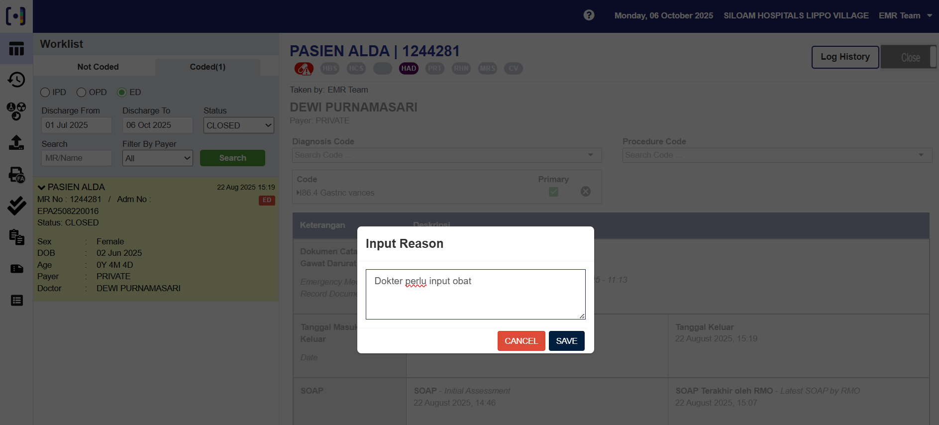Toggle the Primary checkbox for Gastric varices
939x425 pixels.
[x=553, y=192]
